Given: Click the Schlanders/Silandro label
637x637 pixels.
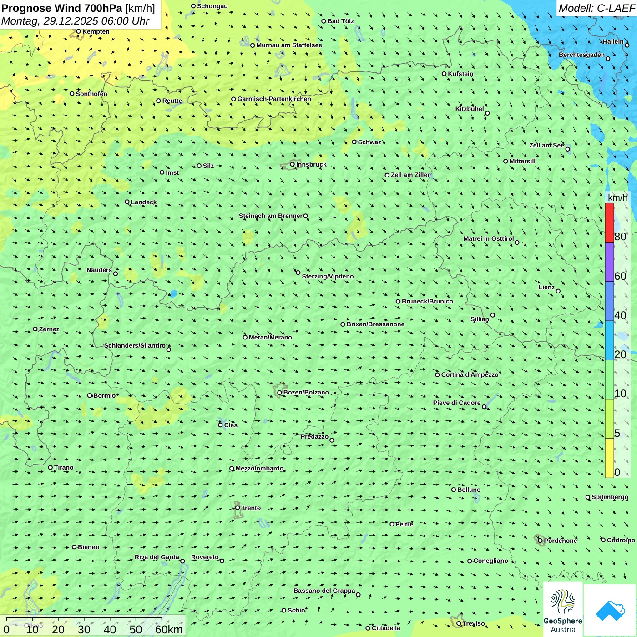Looking at the screenshot, I should (x=135, y=345).
